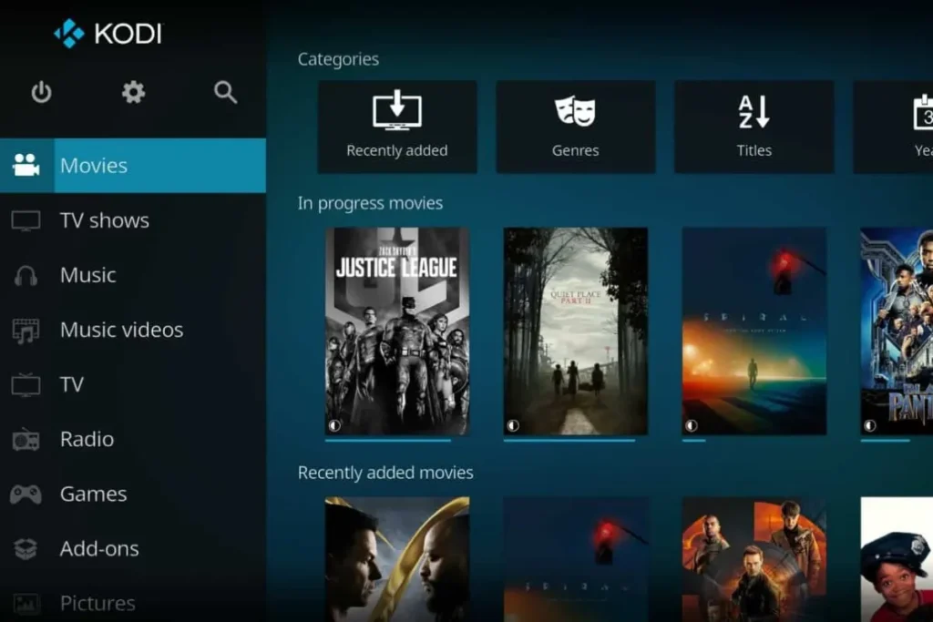Click the Radio icon
The width and height of the screenshot is (933, 622).
tap(26, 440)
